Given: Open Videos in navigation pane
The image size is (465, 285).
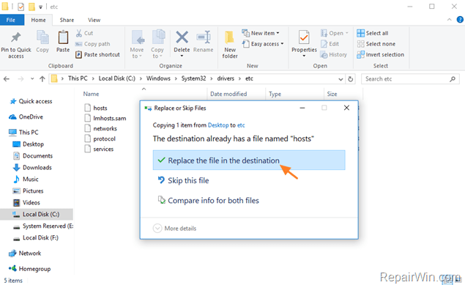Looking at the screenshot, I should (26, 202).
